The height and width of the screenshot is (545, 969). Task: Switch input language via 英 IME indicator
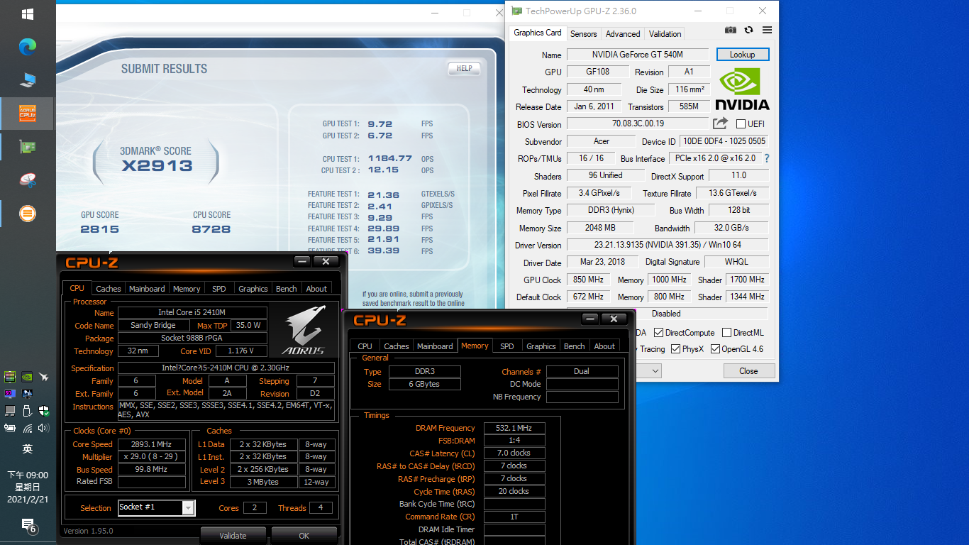pos(27,448)
